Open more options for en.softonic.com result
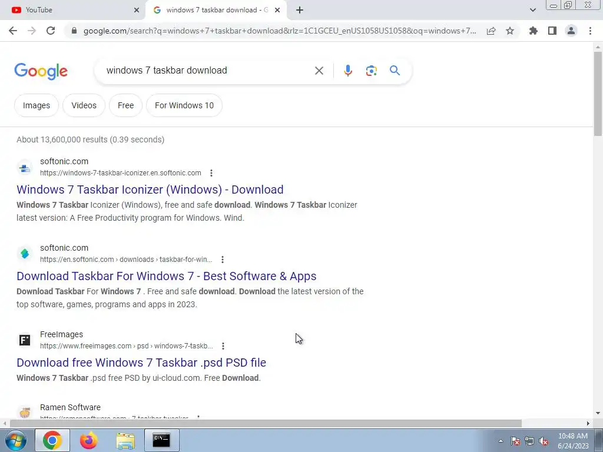Viewport: 603px width, 452px height. pyautogui.click(x=222, y=260)
